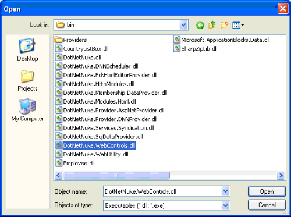Select the file name DotNetNuke.Services.Syndication.dll
Image resolution: width=291 pixels, height=217 pixels.
coord(109,128)
